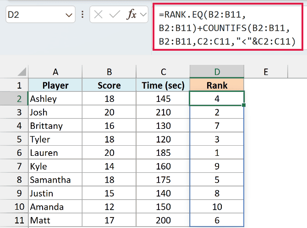
Task: Select all cells with the corner triangle
Action: tap(22, 72)
